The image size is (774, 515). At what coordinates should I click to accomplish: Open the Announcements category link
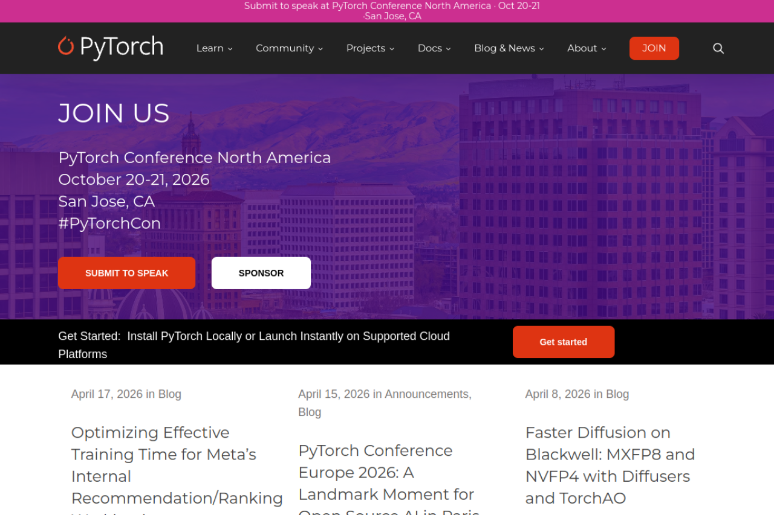click(427, 394)
